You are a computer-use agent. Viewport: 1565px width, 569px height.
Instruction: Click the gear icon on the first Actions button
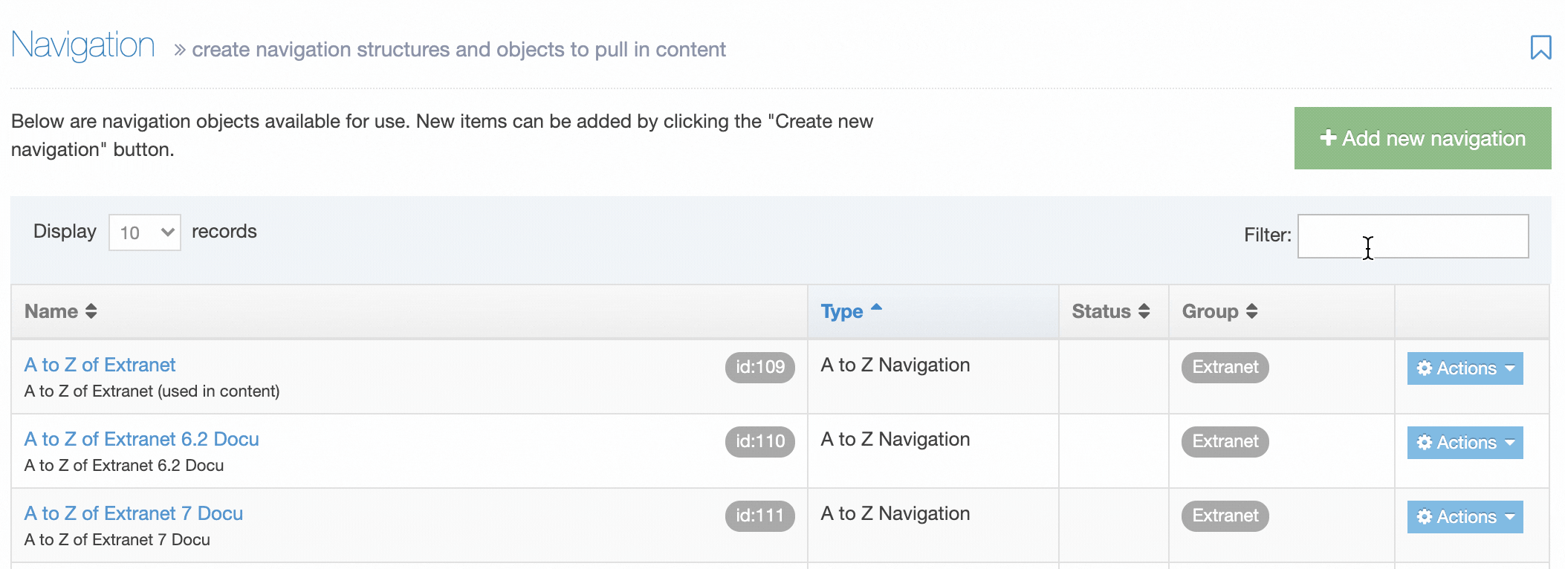click(1425, 368)
